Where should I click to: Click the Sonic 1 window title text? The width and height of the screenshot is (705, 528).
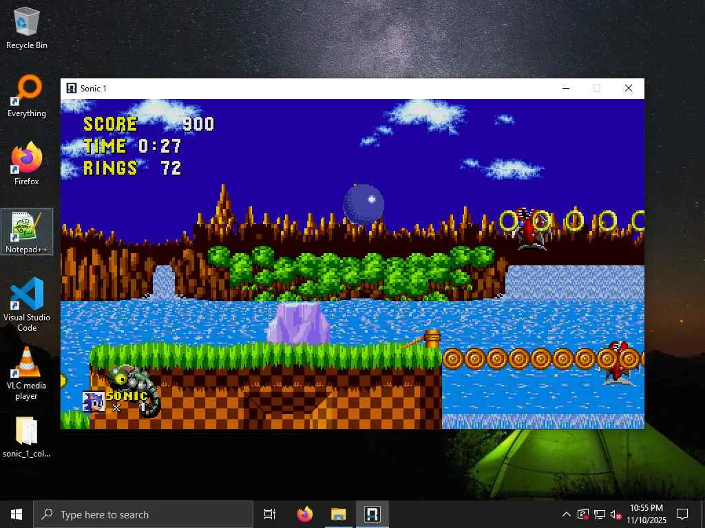[94, 89]
